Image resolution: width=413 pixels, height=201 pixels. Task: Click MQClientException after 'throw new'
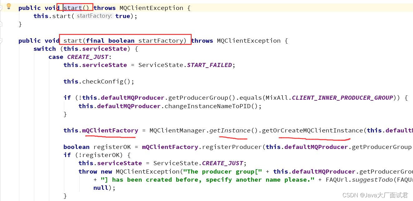coord(148,171)
